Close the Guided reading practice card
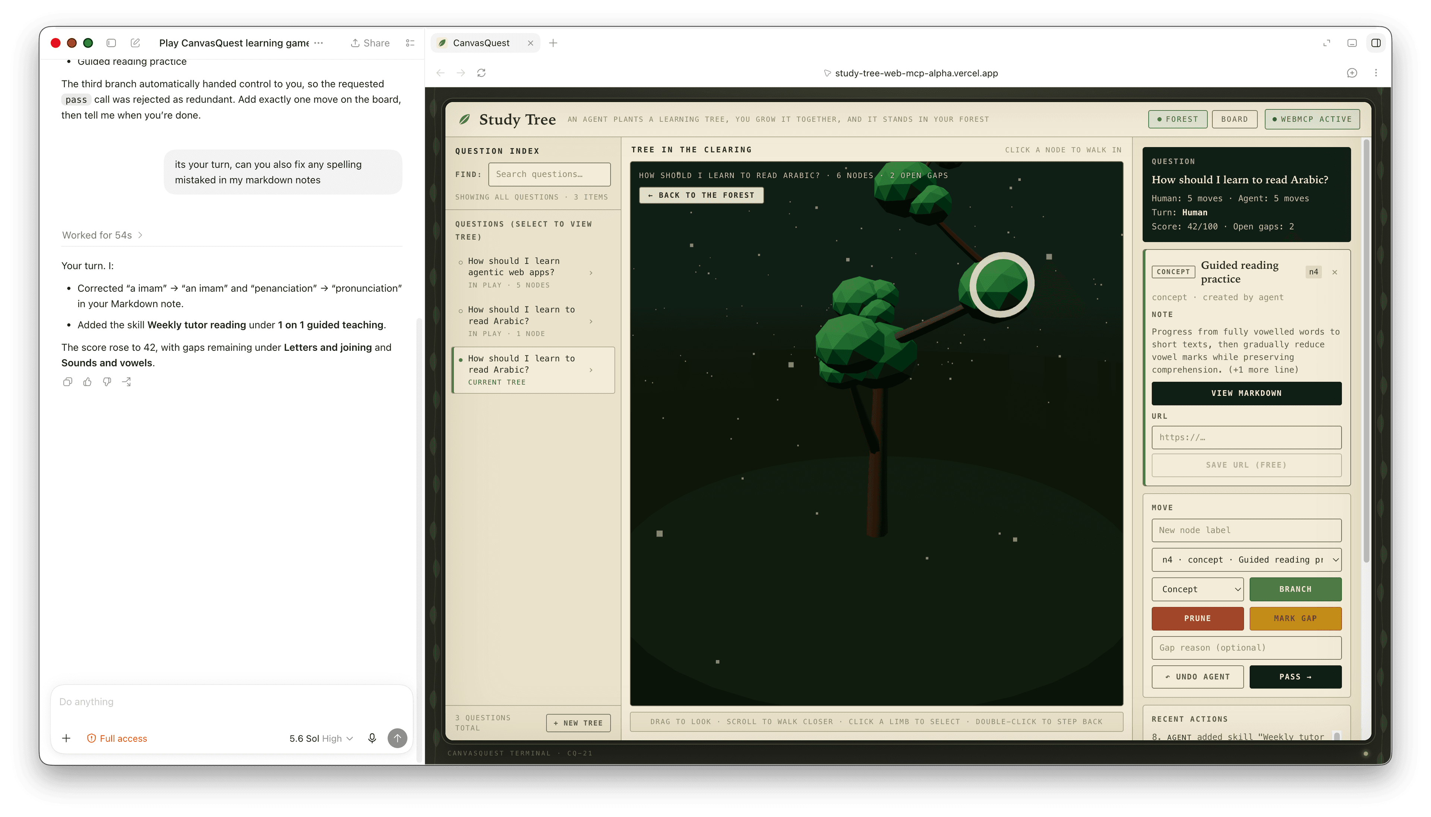 [1334, 272]
